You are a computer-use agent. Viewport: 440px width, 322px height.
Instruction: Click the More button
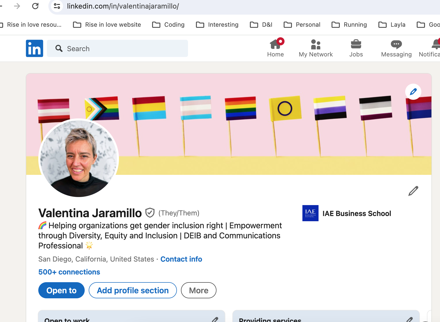[x=199, y=290]
